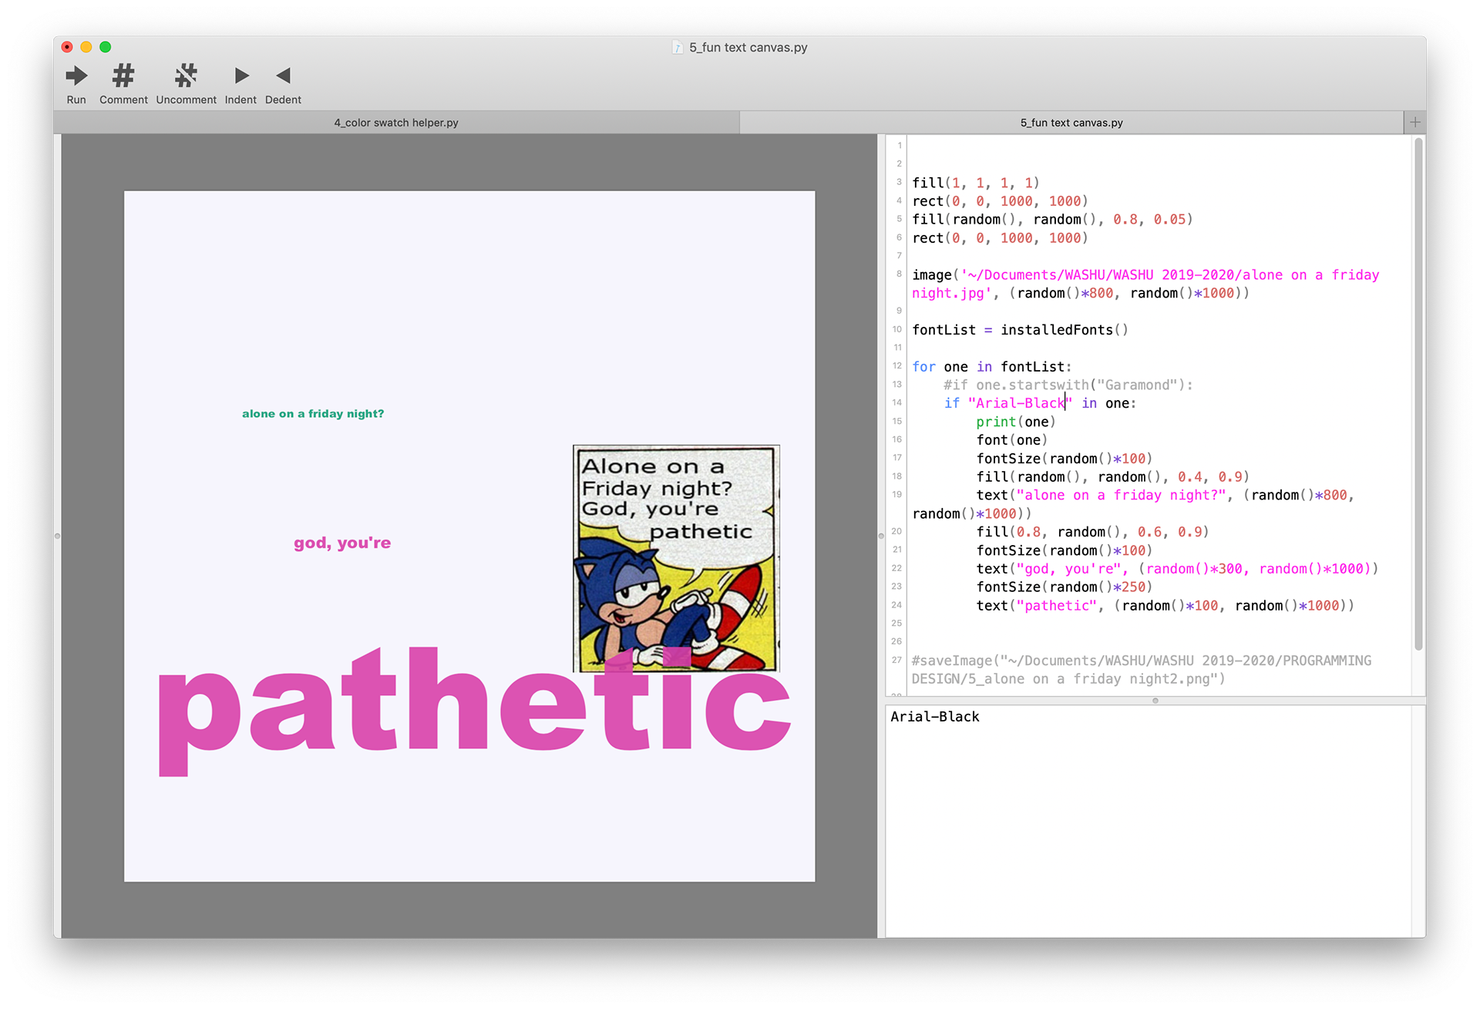Image resolution: width=1480 pixels, height=1009 pixels.
Task: Click the Sonic comic image on canvas
Action: [x=676, y=558]
